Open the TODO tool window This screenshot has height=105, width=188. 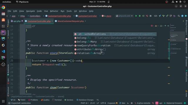[22, 100]
